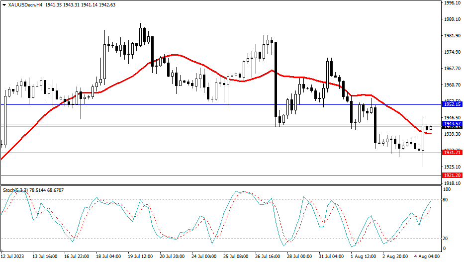
Task: Click the red moving average peak near 20 Jul 20:00
Action: [174, 55]
